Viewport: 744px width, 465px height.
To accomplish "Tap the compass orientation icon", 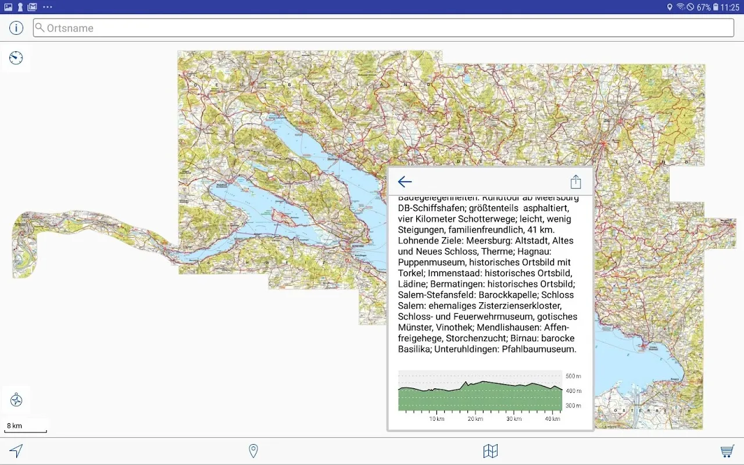I will (16, 400).
